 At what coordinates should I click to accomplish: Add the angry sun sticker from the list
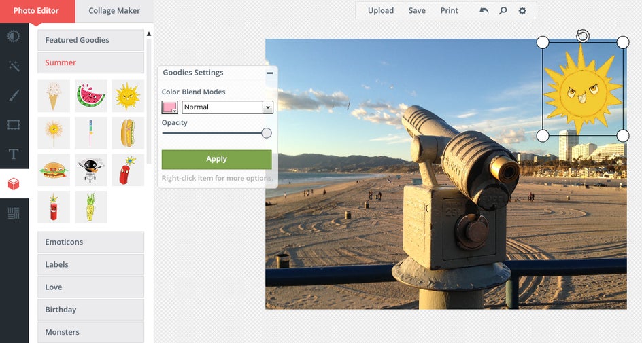[128, 96]
